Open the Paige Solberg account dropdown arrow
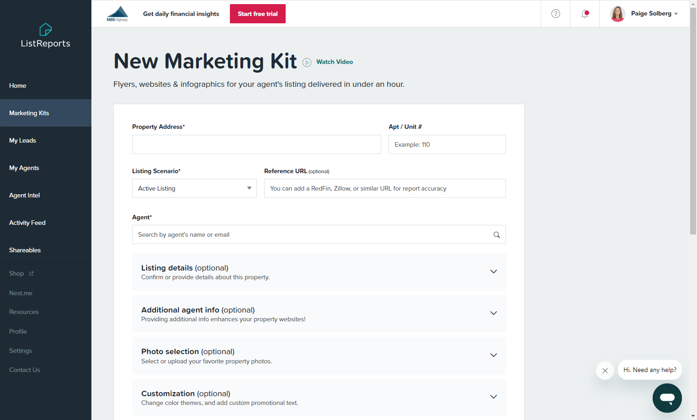 tap(676, 14)
